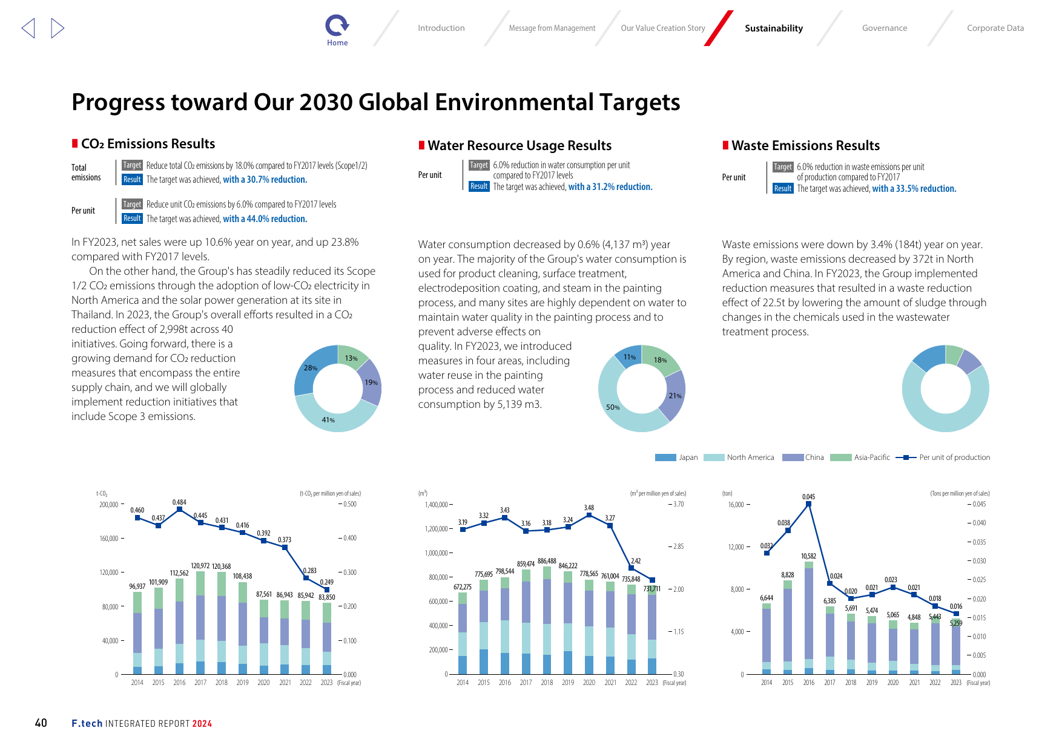The image size is (1062, 751).
Task: Open the Corporate Data tab
Action: pos(995,28)
